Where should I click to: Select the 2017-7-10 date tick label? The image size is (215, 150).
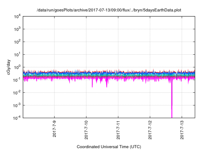click(86, 129)
